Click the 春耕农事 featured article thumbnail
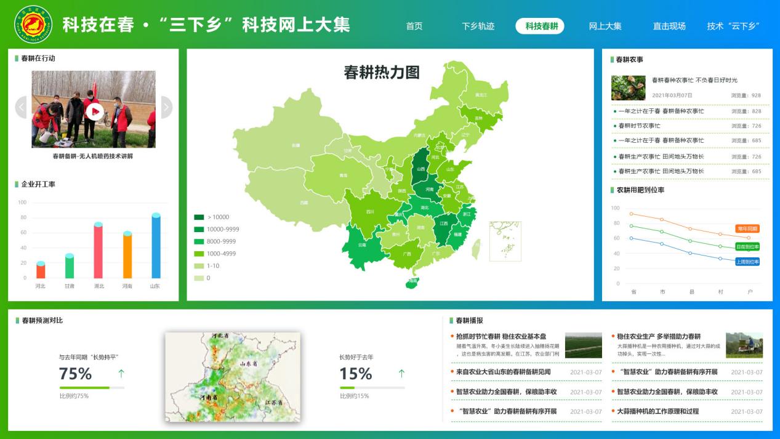The image size is (780, 439). (628, 87)
